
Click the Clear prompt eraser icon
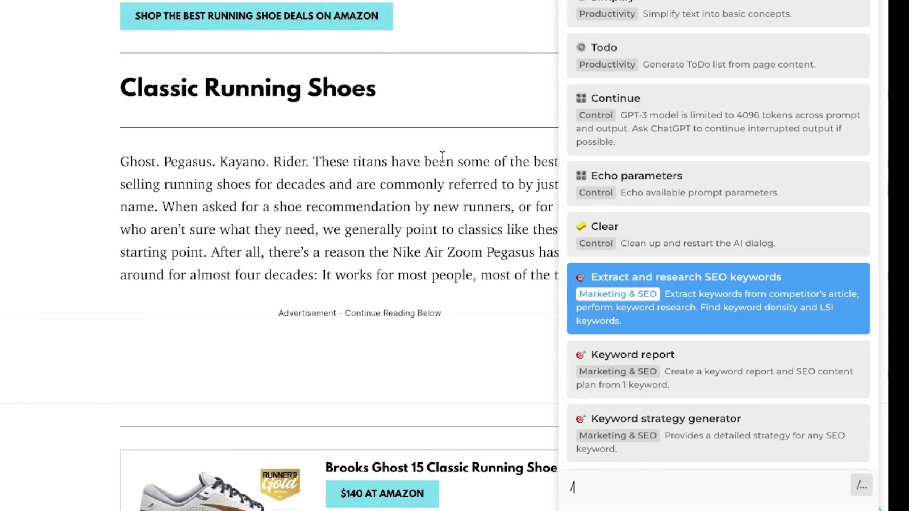(x=581, y=226)
